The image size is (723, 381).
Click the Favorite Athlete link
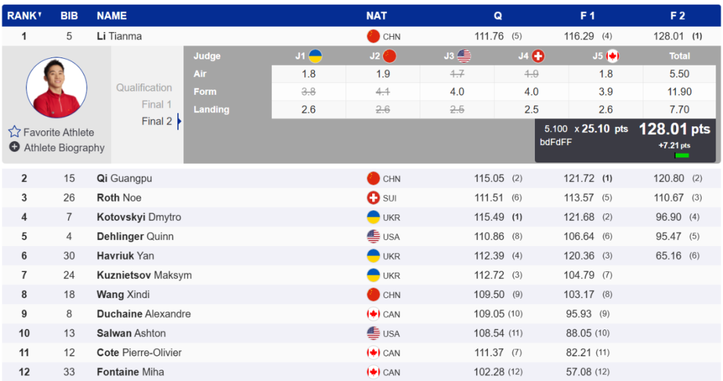tap(59, 132)
